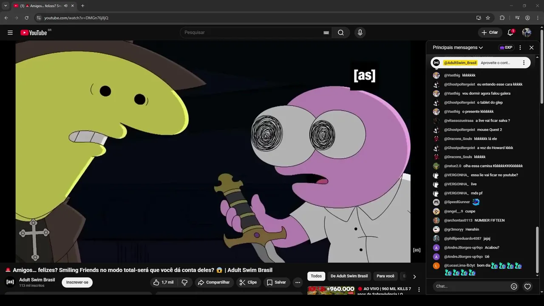
Task: Send a heart reaction in chat
Action: pos(527,286)
